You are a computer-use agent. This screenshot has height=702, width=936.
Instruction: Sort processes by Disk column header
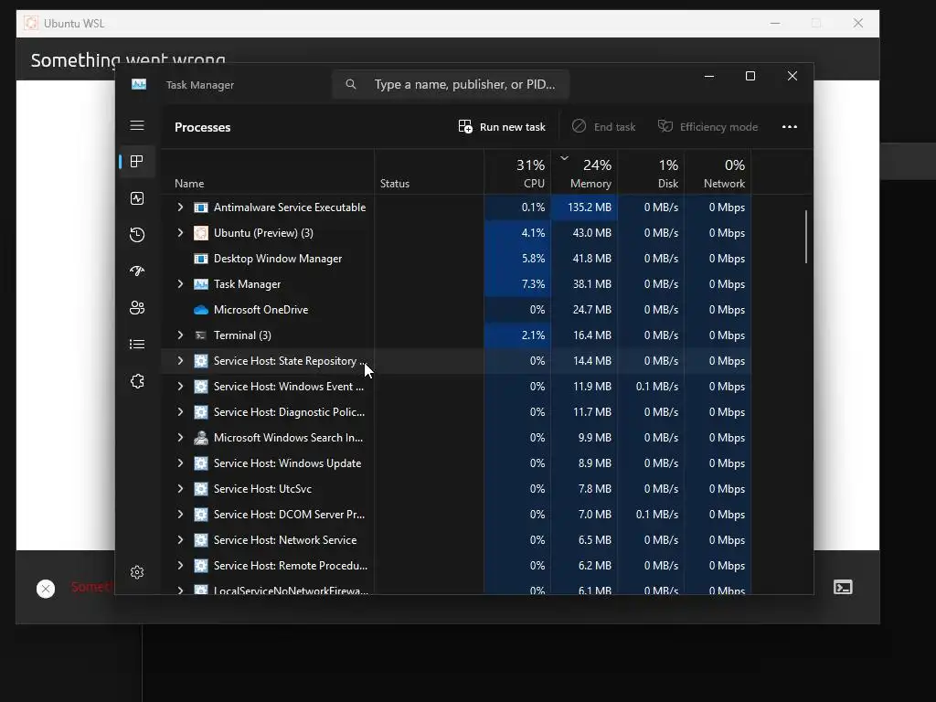(x=651, y=172)
